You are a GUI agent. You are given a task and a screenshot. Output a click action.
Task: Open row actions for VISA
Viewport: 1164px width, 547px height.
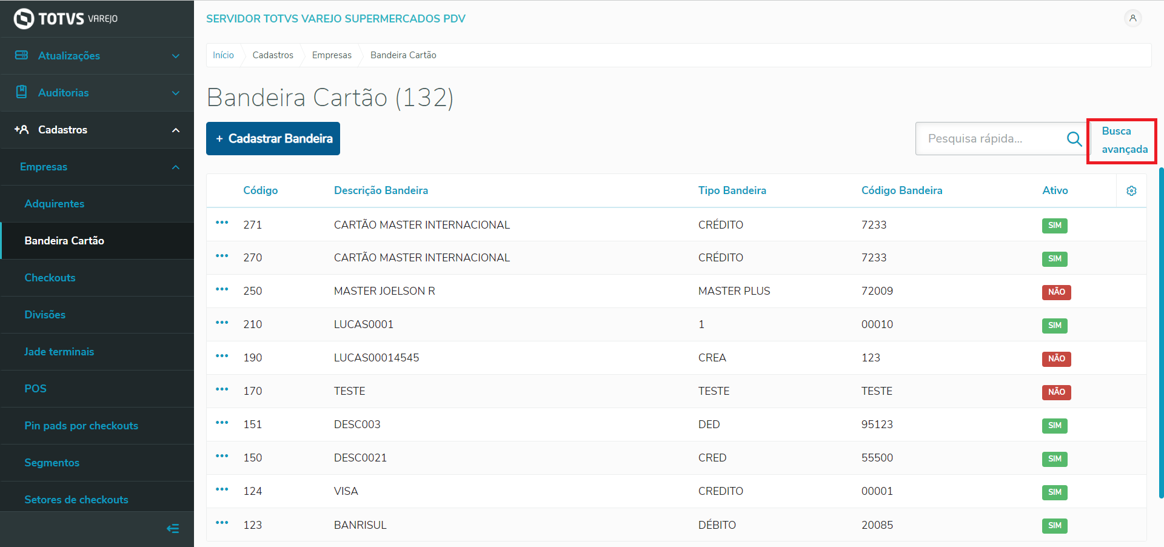222,489
